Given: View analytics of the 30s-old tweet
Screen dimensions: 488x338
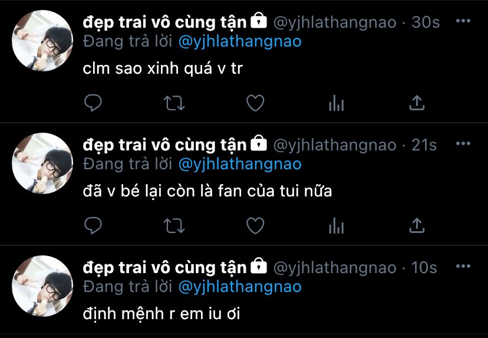Looking at the screenshot, I should click(x=337, y=103).
